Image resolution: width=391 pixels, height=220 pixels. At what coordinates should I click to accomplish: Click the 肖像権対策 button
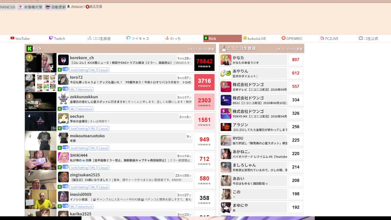click(x=30, y=7)
